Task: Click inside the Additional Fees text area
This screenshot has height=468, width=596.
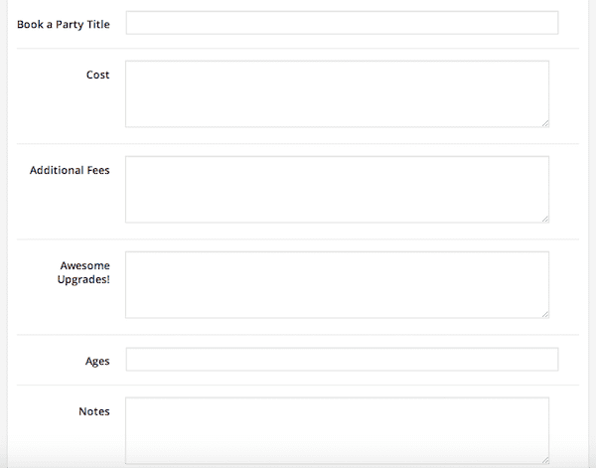Action: coord(337,189)
